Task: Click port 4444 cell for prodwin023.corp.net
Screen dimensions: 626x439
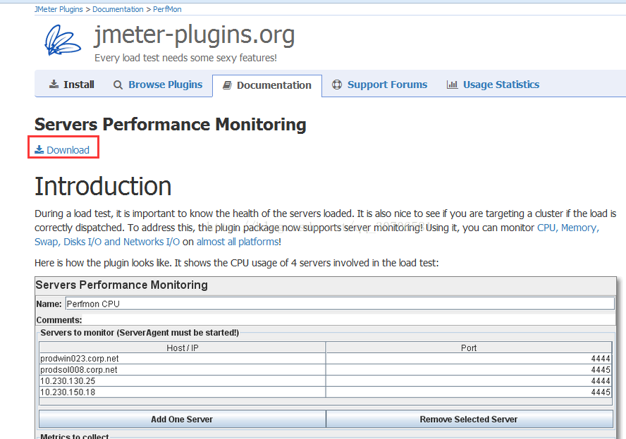Action: (469, 359)
